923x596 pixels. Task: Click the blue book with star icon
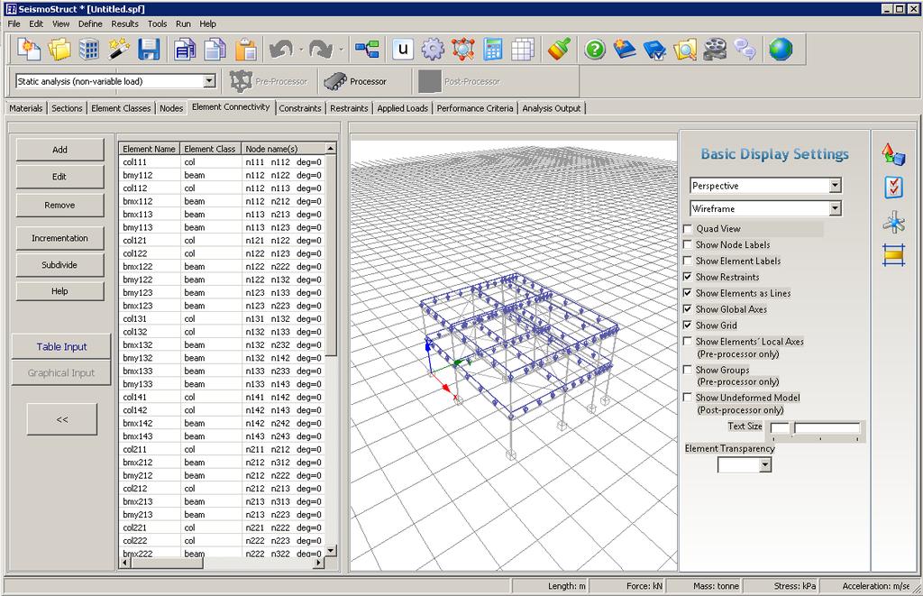coord(625,49)
